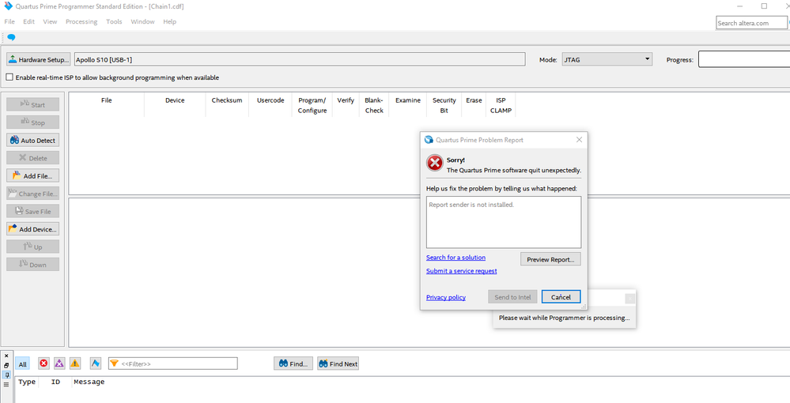
Task: Open the Window menu
Action: click(142, 21)
